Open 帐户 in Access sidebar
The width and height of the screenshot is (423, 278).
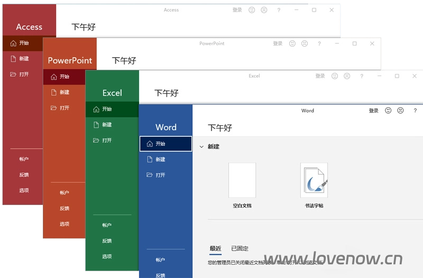pos(24,159)
